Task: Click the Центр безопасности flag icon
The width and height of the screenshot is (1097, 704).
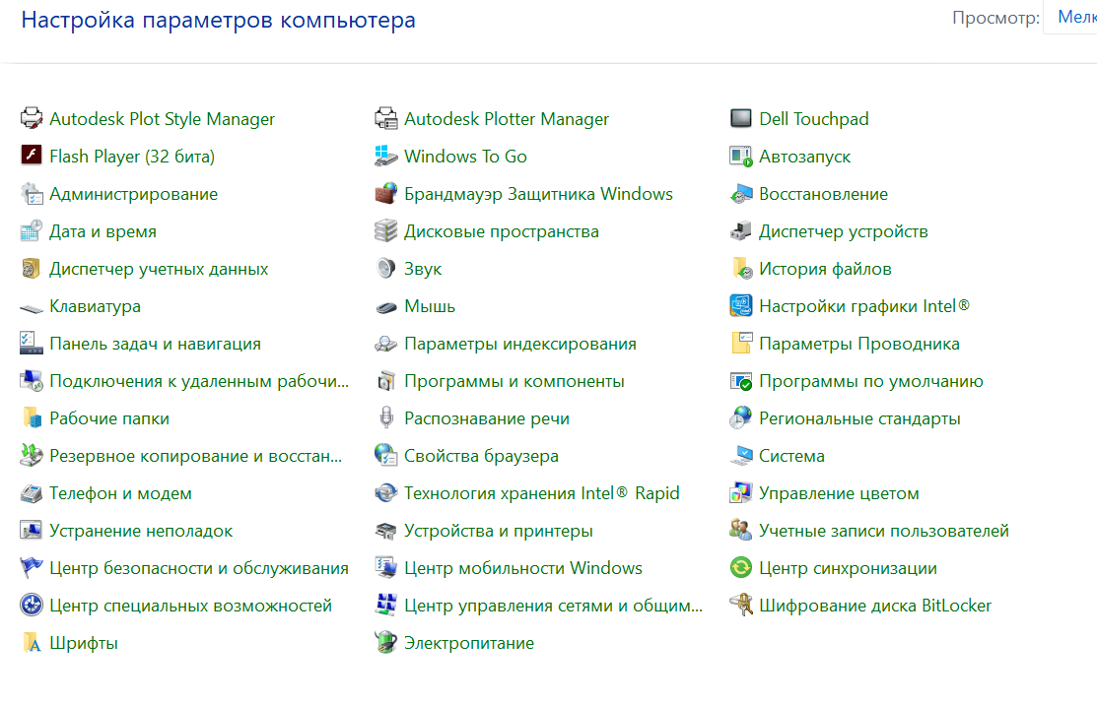Action: point(32,568)
